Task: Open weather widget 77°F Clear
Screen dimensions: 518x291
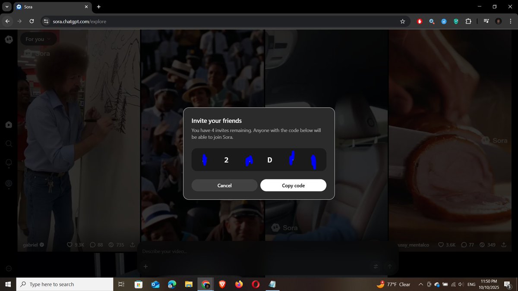Action: 393,284
